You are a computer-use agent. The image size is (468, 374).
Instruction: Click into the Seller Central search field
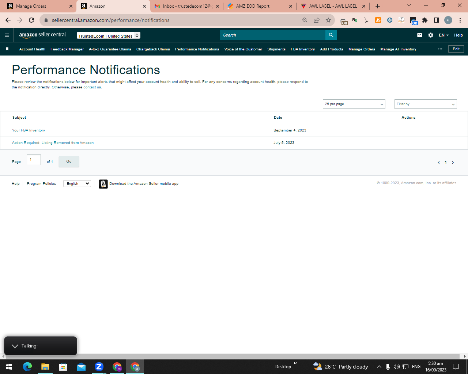[273, 35]
